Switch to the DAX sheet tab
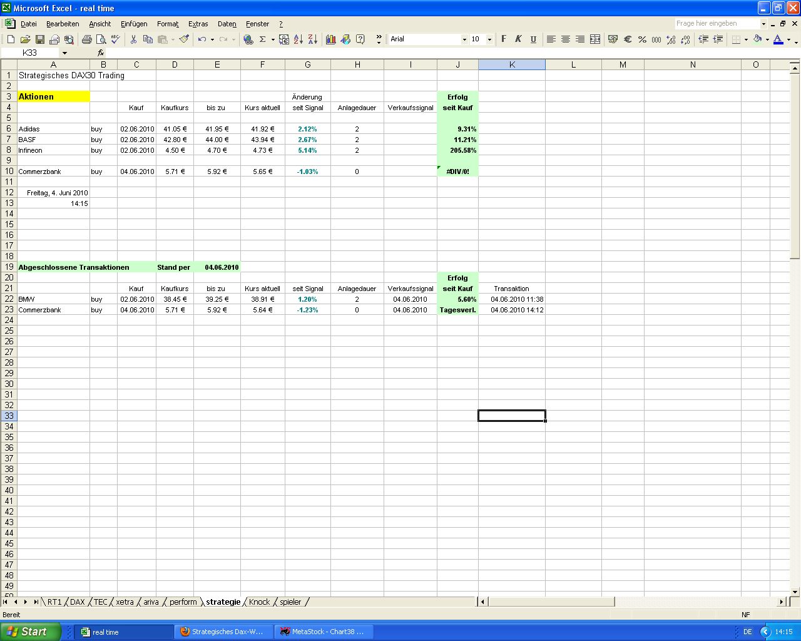The height and width of the screenshot is (641, 801). point(77,602)
